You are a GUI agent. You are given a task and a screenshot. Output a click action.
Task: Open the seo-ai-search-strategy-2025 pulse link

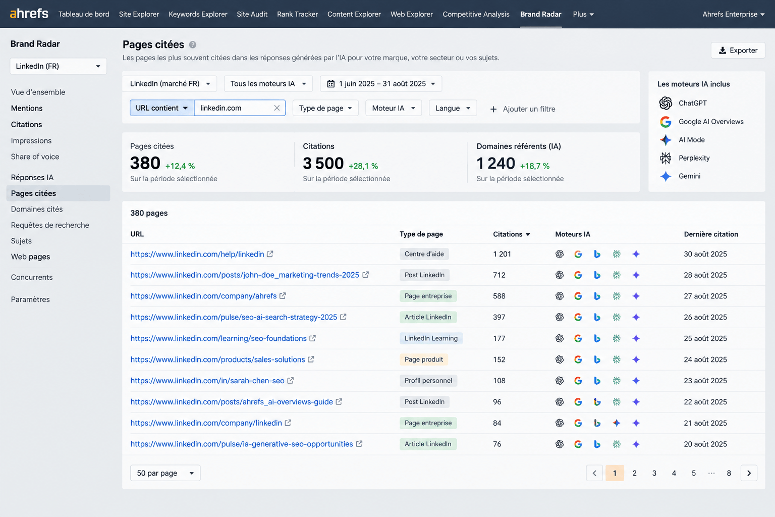click(x=234, y=317)
